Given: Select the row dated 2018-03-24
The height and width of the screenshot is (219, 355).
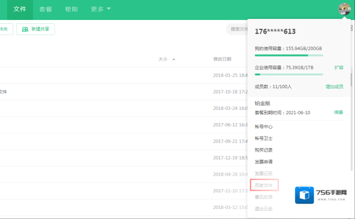Looking at the screenshot, I should (124, 108).
